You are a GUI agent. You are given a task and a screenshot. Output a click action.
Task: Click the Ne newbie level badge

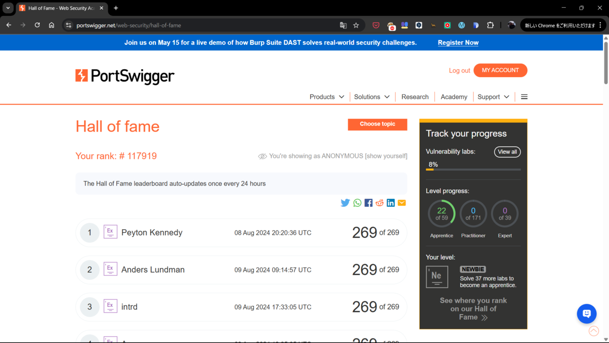pos(437,277)
